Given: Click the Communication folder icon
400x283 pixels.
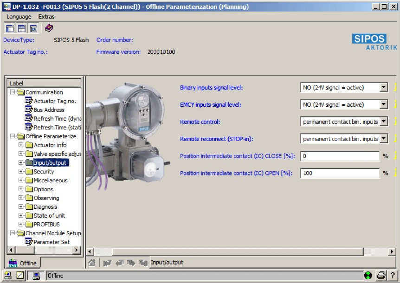Looking at the screenshot, I should tap(20, 92).
